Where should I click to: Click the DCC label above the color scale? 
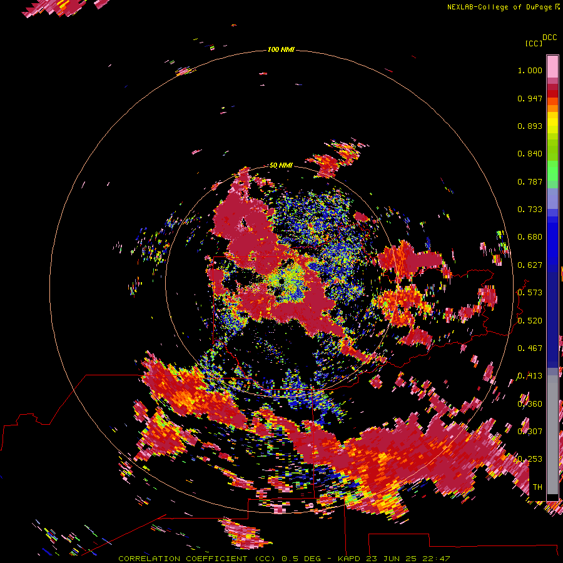pos(550,38)
